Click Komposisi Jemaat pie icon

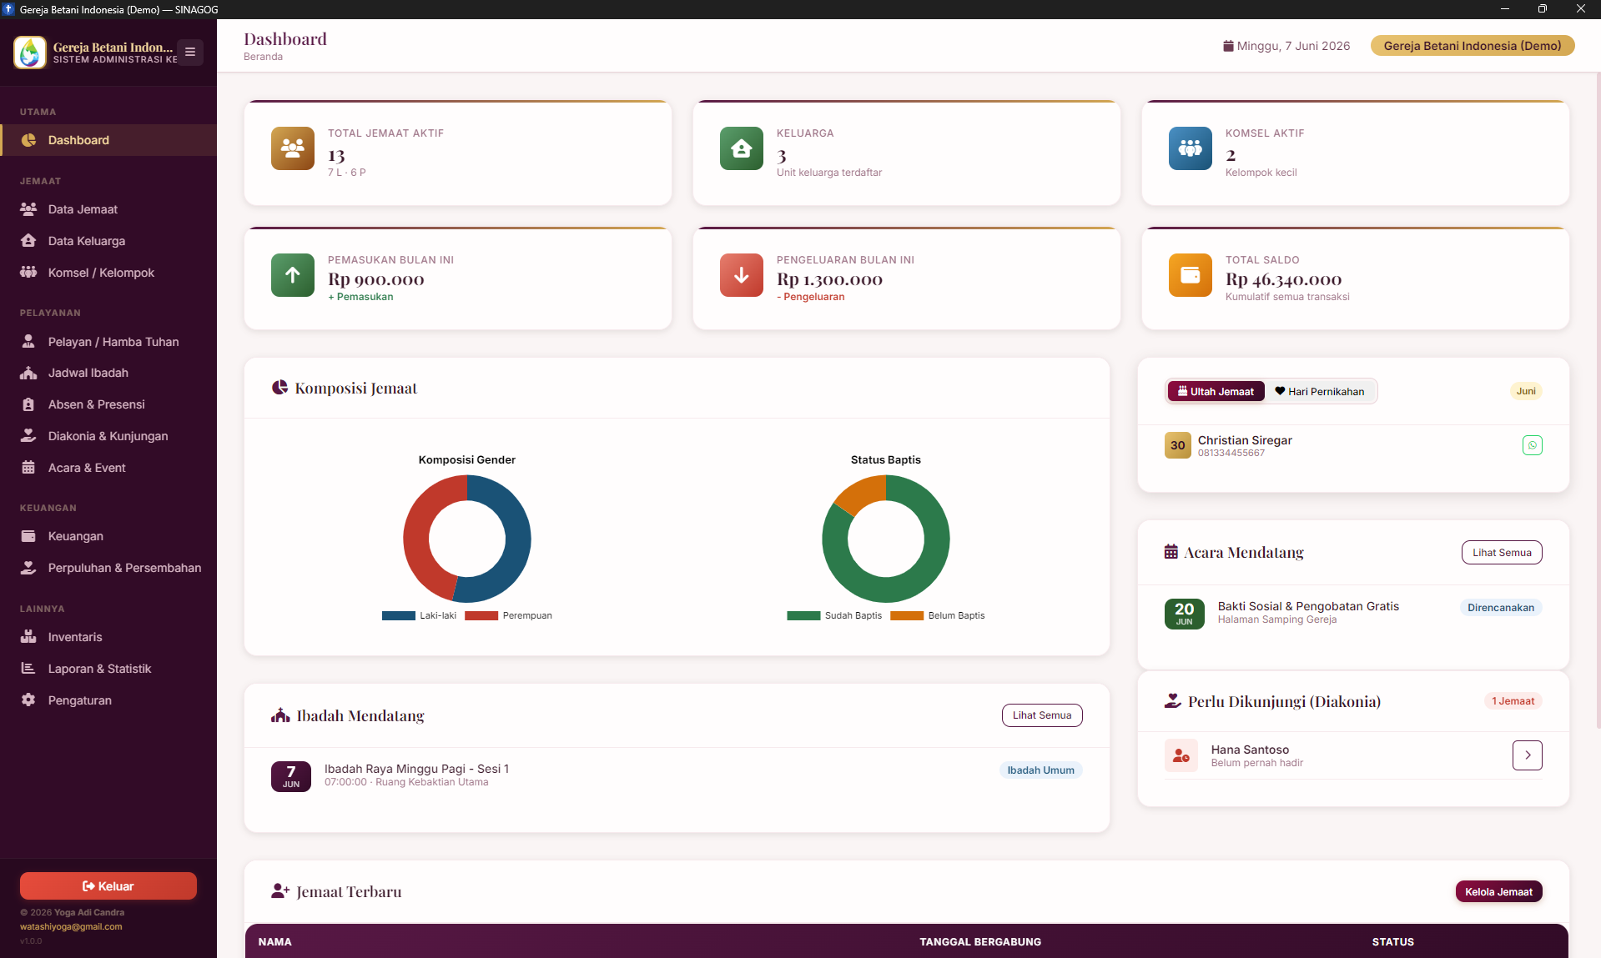point(279,388)
